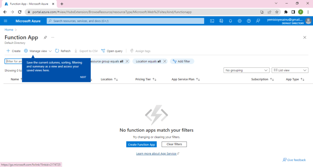Screen dimensions: 313x167
Task: Select the Function App browser tab
Action: [29, 4]
